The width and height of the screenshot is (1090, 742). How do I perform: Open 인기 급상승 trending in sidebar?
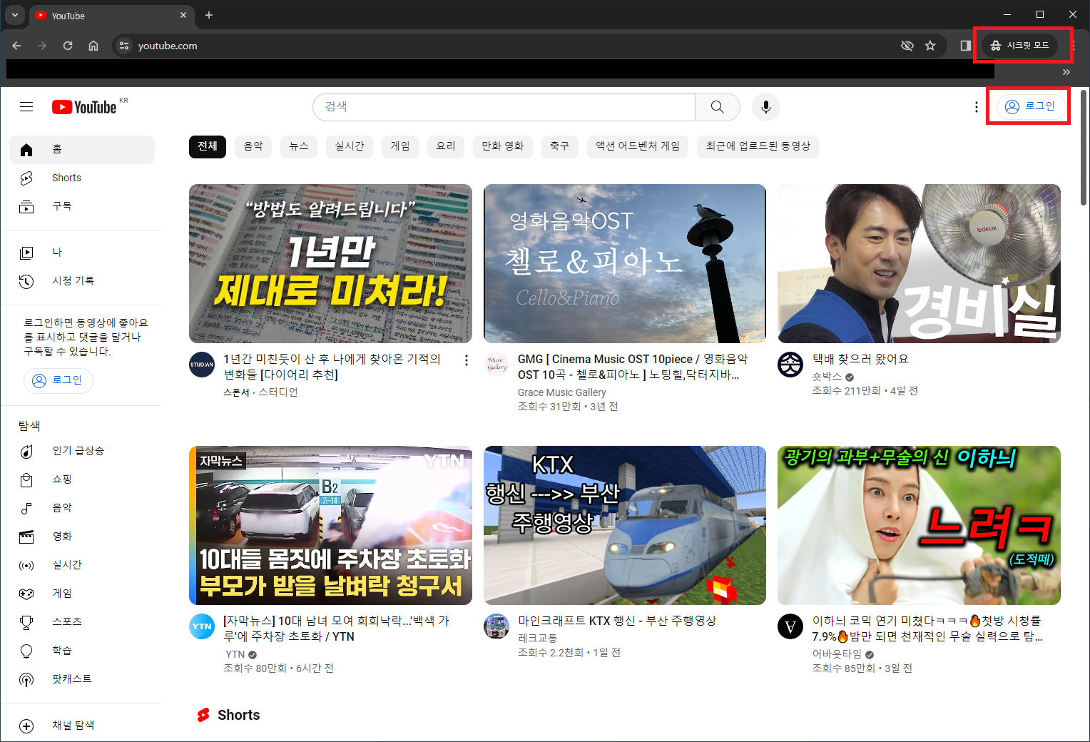click(x=82, y=451)
